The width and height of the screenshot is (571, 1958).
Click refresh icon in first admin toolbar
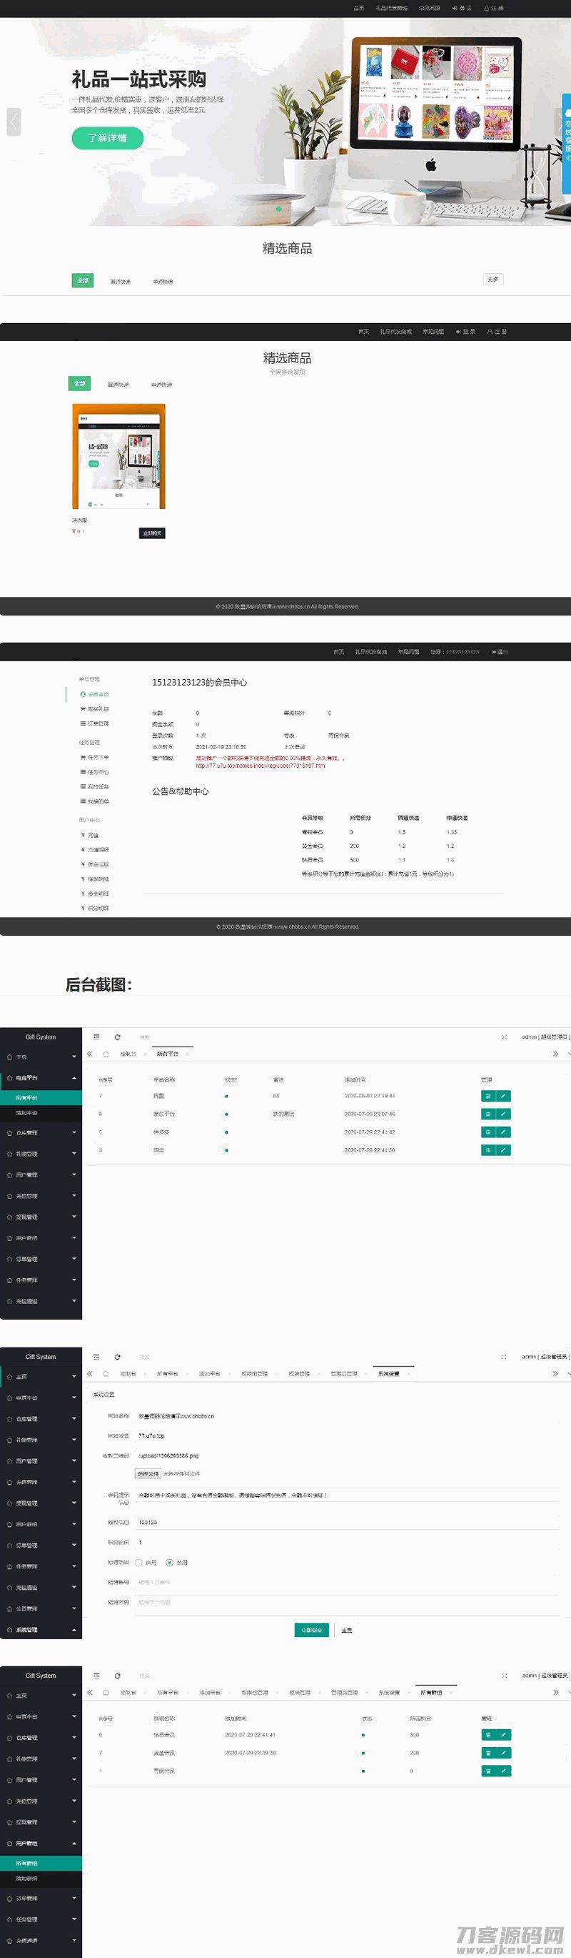pos(117,1037)
